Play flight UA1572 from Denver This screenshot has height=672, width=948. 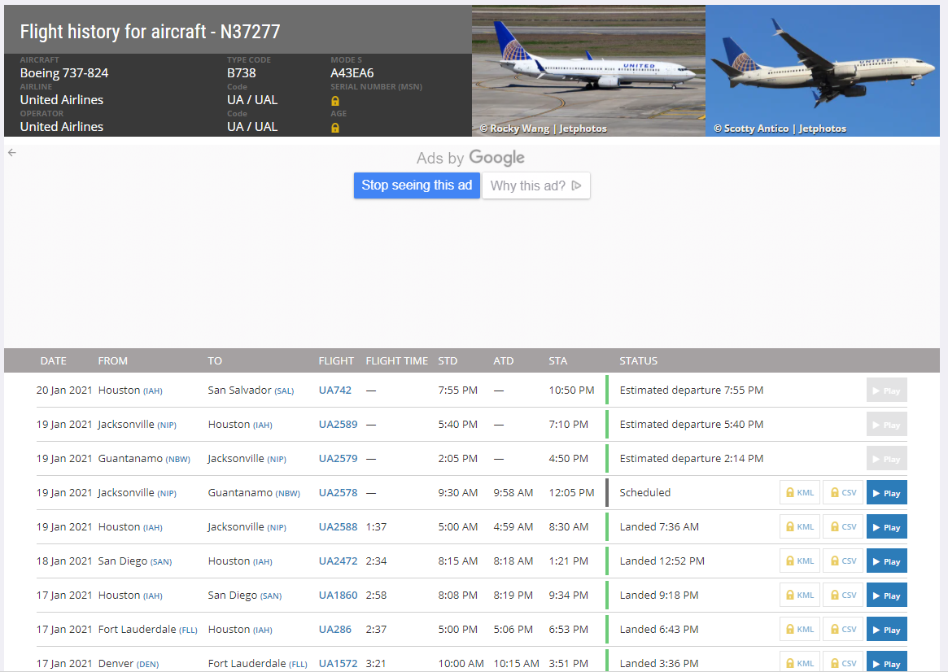pyautogui.click(x=886, y=662)
